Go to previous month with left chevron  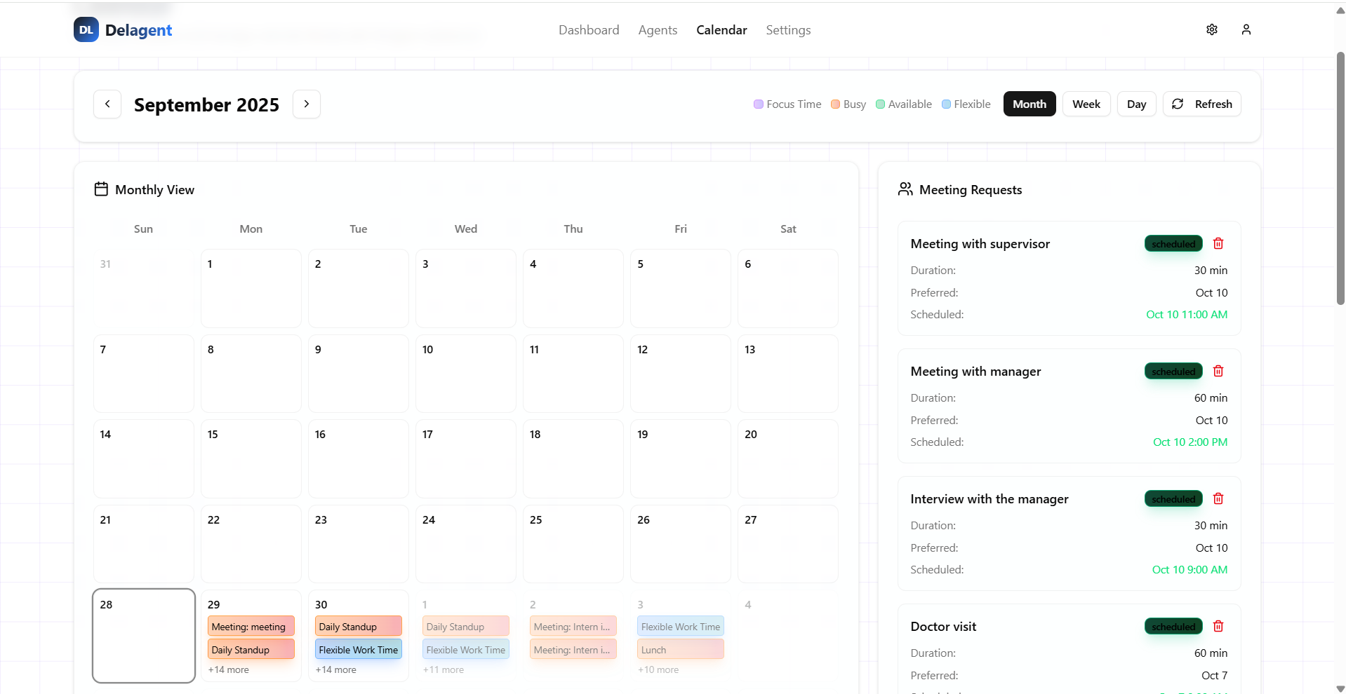pyautogui.click(x=107, y=104)
